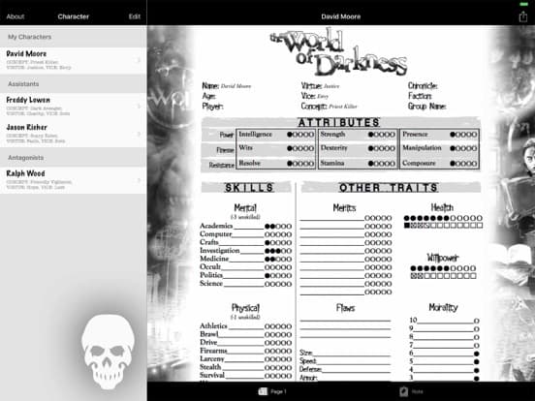535x401 pixels.
Task: Open Ralph Wood row chevron
Action: click(x=139, y=180)
